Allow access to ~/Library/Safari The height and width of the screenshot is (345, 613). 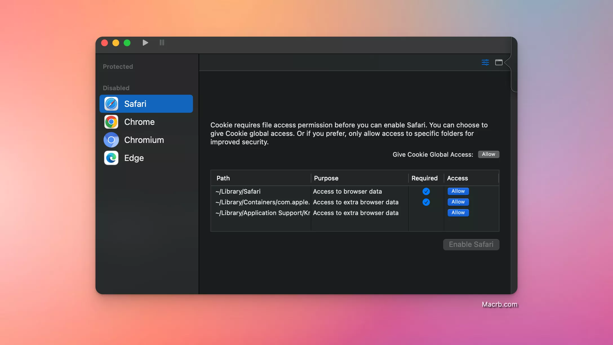458,191
